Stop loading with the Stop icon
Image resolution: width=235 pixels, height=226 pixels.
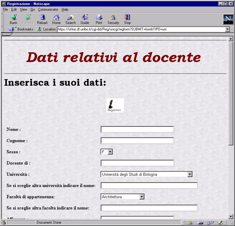127,19
